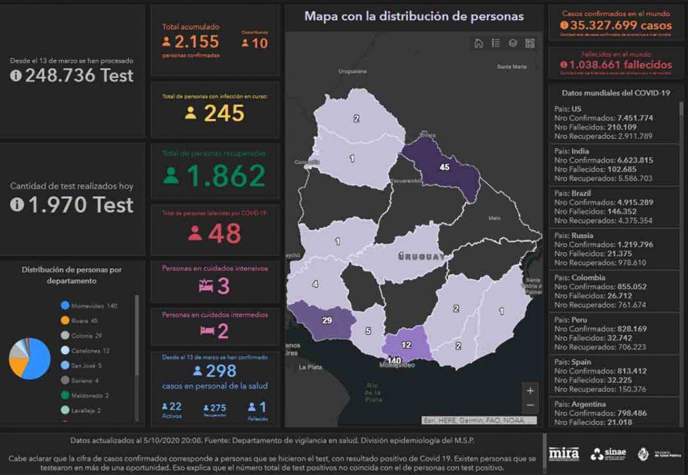This screenshot has height=475, width=688.
Task: Zoom out with the map minus button
Action: (530, 405)
